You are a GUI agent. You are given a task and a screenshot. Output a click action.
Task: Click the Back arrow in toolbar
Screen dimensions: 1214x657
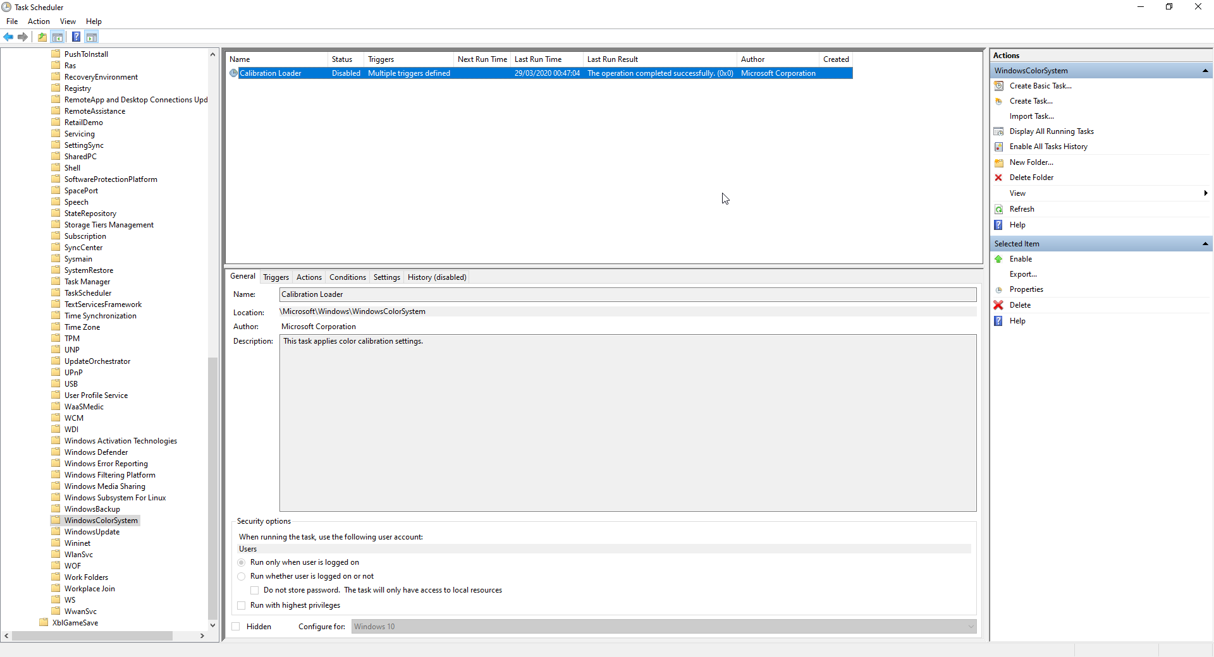pyautogui.click(x=8, y=37)
